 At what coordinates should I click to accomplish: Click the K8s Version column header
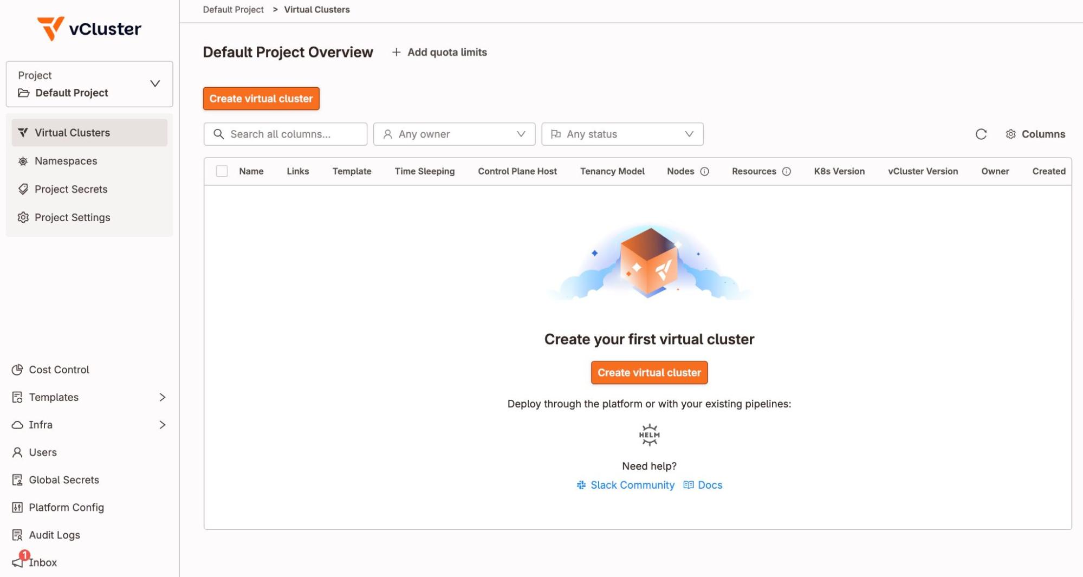click(839, 171)
